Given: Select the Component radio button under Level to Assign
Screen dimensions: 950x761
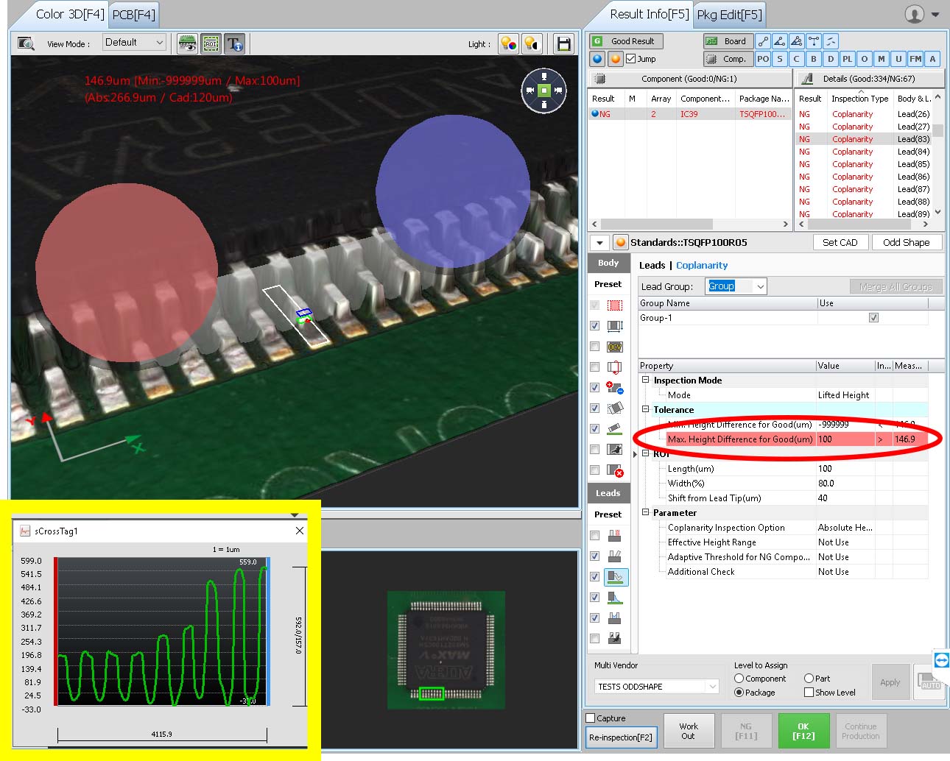Looking at the screenshot, I should [739, 679].
